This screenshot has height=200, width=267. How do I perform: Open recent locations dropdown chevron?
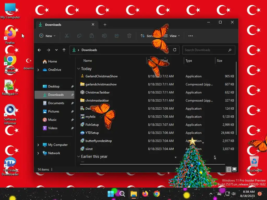pos(56,50)
